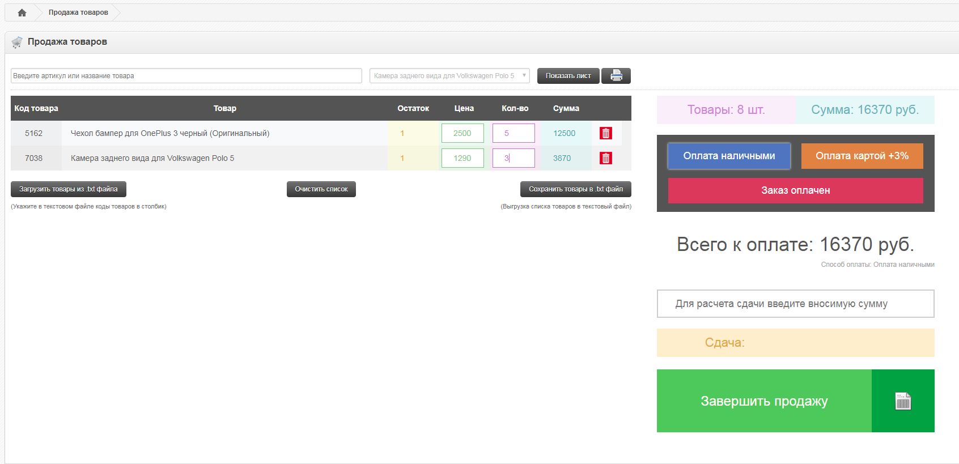Open Продажа товаров breadcrumb item
Screen dimensions: 959x464
(78, 12)
